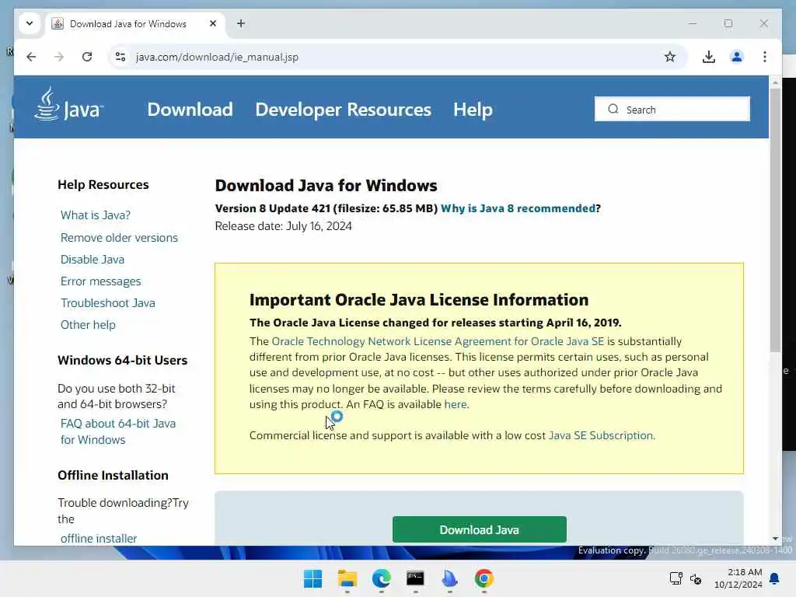Click the green Download Java button

click(x=479, y=529)
